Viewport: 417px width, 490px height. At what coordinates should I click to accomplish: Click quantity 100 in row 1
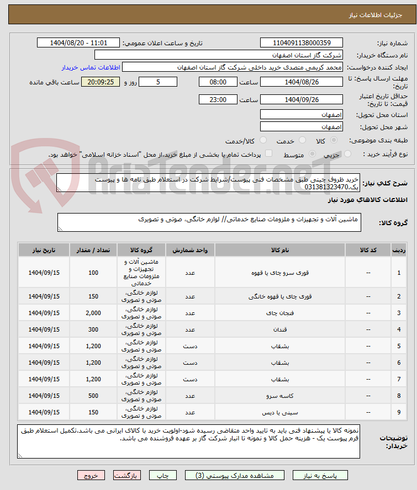(93, 273)
